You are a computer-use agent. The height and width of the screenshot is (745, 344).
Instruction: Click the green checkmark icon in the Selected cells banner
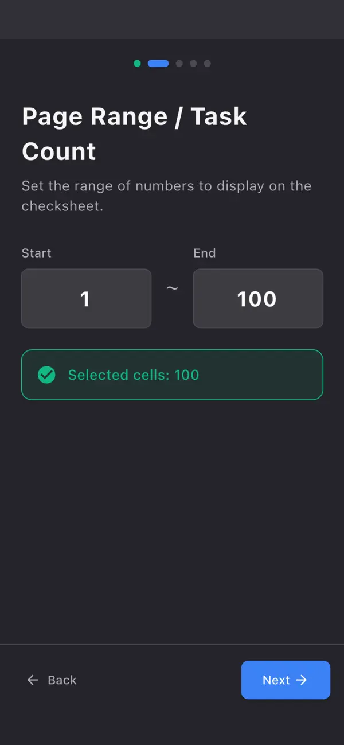coord(46,375)
